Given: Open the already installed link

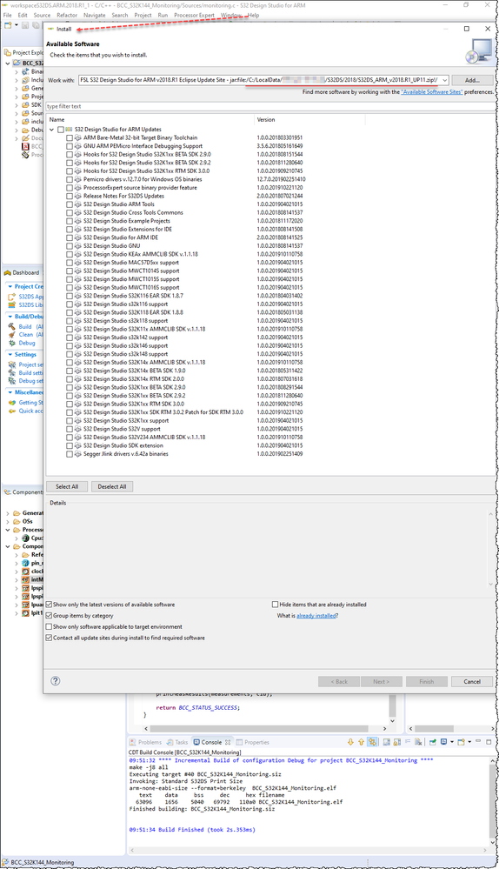Looking at the screenshot, I should [x=316, y=616].
